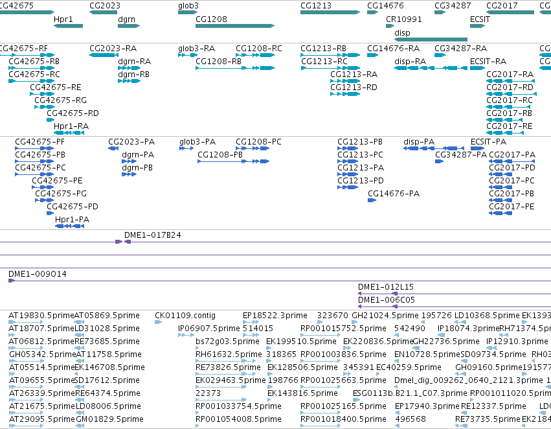Select protein CG42675-PD
Image resolution: width=551 pixels, height=429 pixels.
tap(73, 207)
